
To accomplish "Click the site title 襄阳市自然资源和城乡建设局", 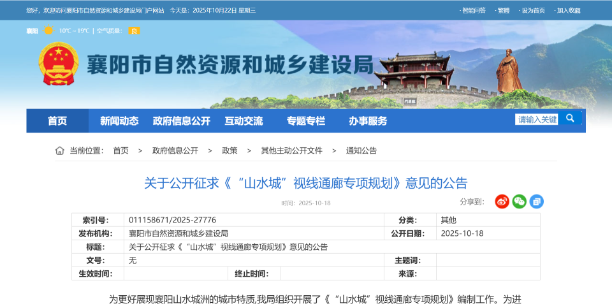I will click(x=229, y=64).
